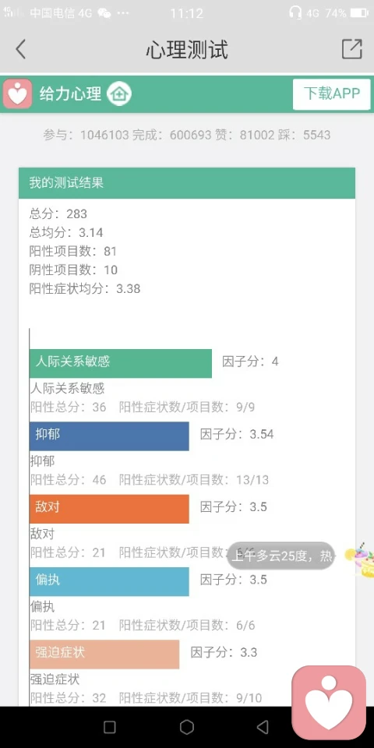Tap the Android recent apps square icon
The height and width of the screenshot is (748, 374).
pos(110,727)
